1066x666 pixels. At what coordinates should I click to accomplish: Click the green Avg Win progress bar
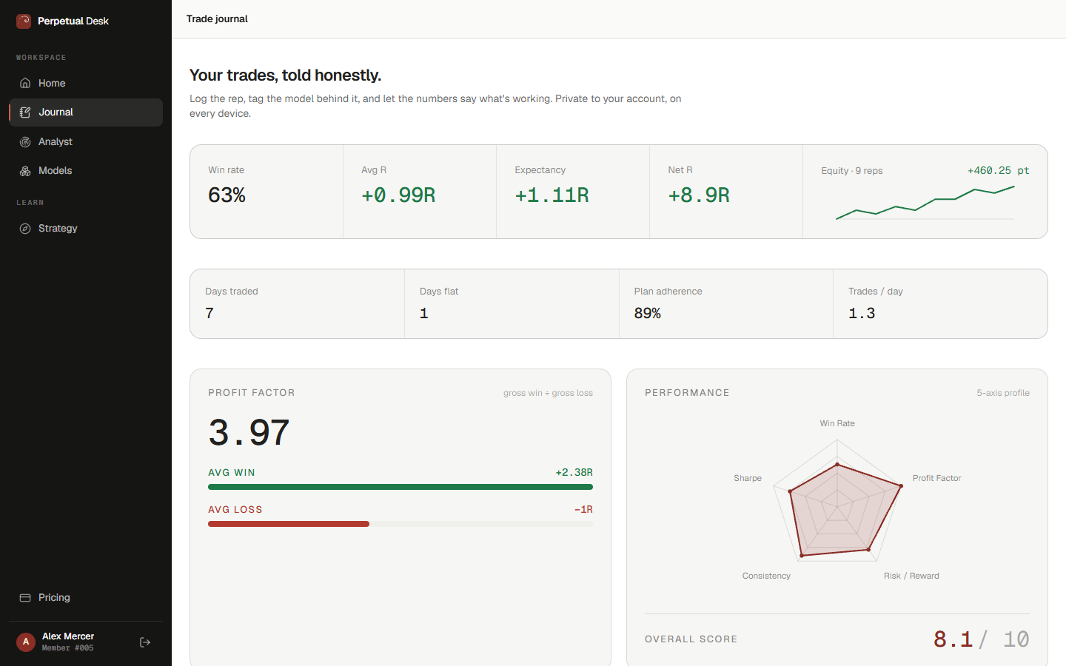tap(400, 487)
